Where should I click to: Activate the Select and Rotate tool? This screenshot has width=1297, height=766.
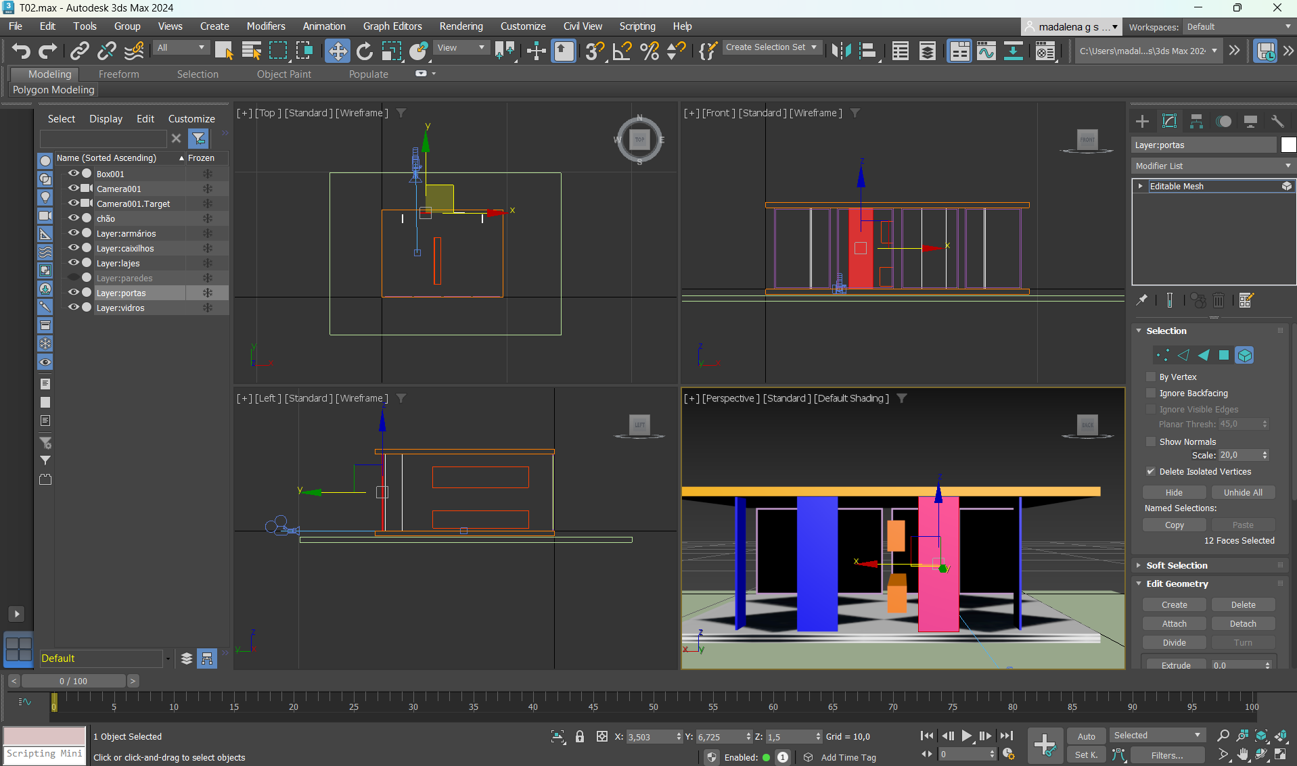pos(364,51)
